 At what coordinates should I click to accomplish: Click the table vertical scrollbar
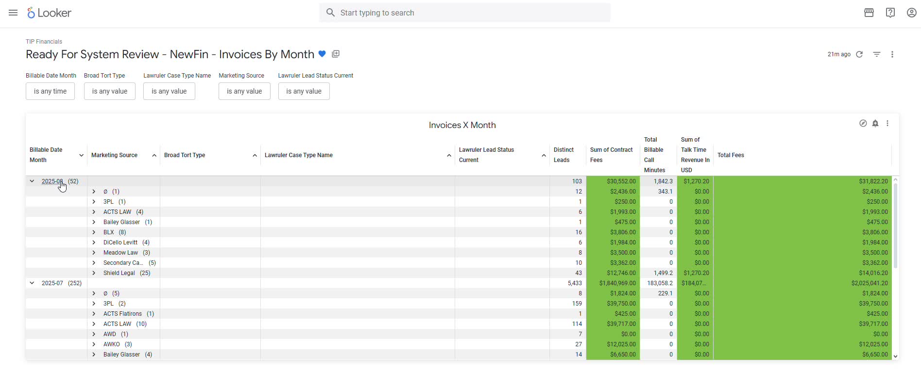pos(895,226)
